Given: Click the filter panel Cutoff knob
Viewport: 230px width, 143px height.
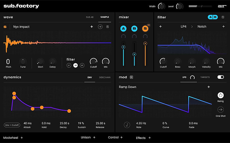Looking at the screenshot, I should (163, 61).
